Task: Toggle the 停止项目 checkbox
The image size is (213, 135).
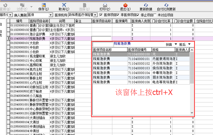Action: (x=138, y=15)
